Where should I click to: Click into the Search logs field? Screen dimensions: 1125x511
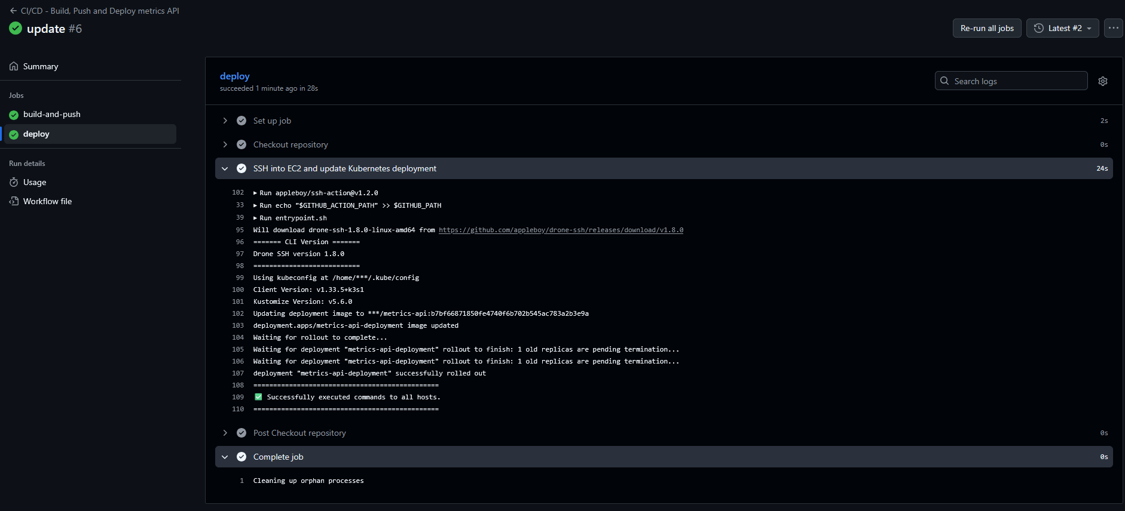pos(1016,81)
